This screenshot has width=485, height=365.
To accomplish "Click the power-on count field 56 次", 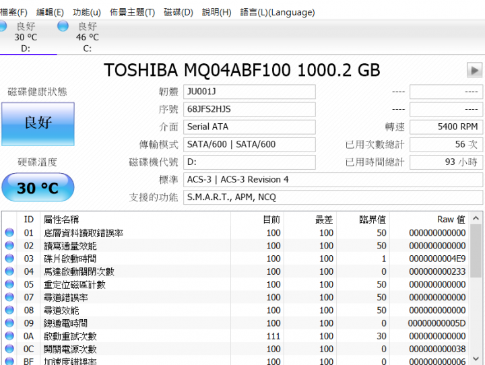I will click(446, 145).
